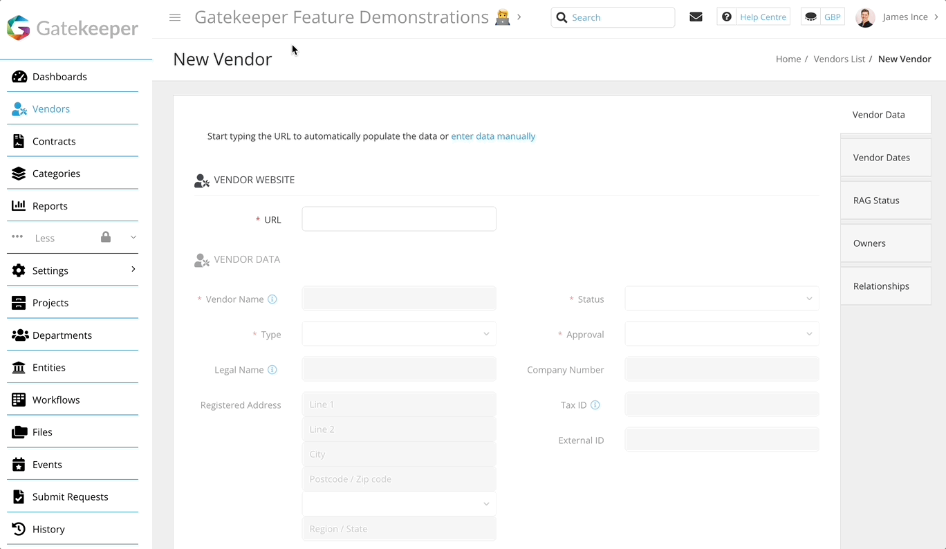946x549 pixels.
Task: Open the Status dropdown
Action: (721, 298)
